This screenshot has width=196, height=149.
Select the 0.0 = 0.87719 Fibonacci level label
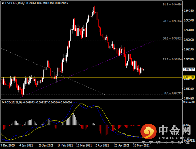click(173, 93)
